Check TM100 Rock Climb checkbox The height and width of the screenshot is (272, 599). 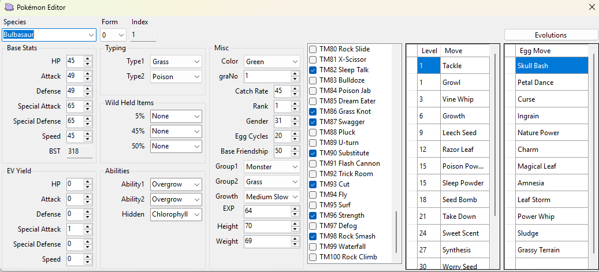pyautogui.click(x=312, y=257)
